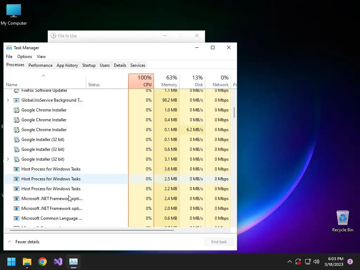Launch Google Chrome from the taskbar
This screenshot has height=270, width=360.
click(43, 262)
